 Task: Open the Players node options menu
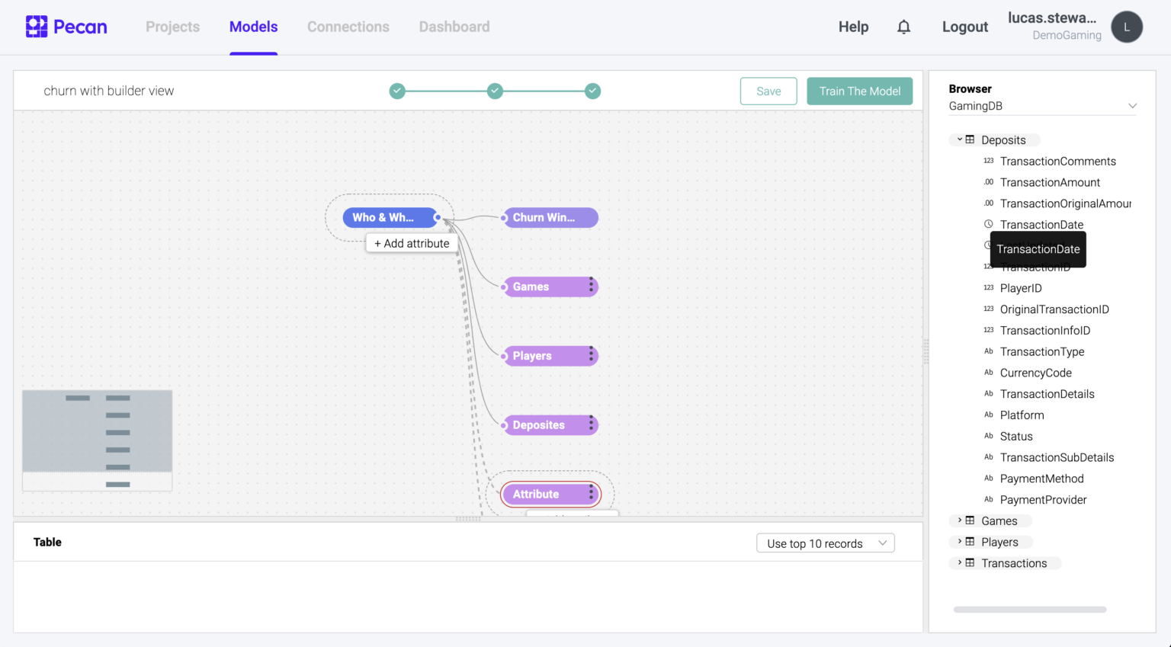tap(591, 356)
